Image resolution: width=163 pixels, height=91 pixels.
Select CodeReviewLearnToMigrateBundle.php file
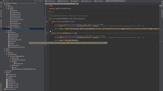(x=24, y=69)
